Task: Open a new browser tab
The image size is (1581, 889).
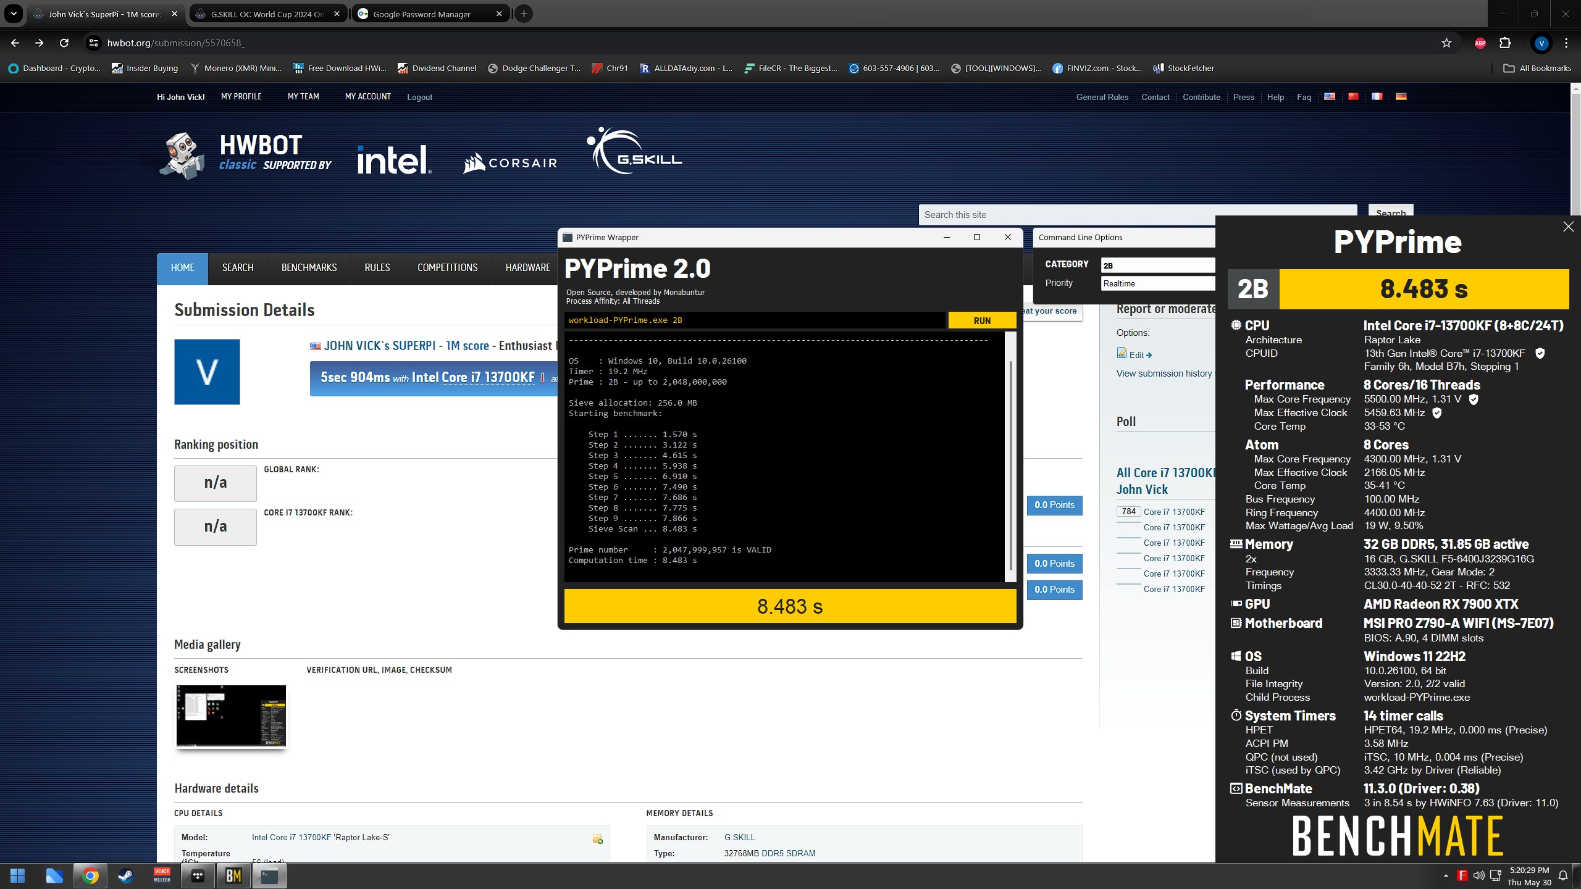Action: point(523,14)
